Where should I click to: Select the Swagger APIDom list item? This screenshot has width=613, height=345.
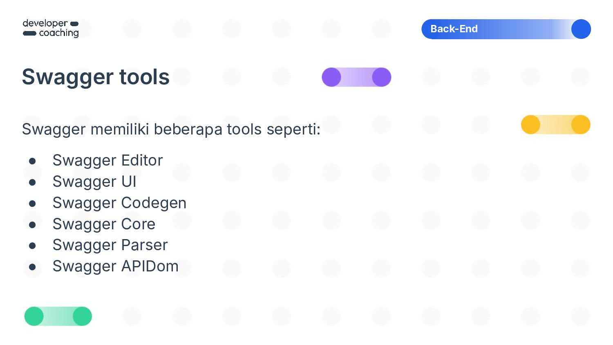tap(115, 267)
